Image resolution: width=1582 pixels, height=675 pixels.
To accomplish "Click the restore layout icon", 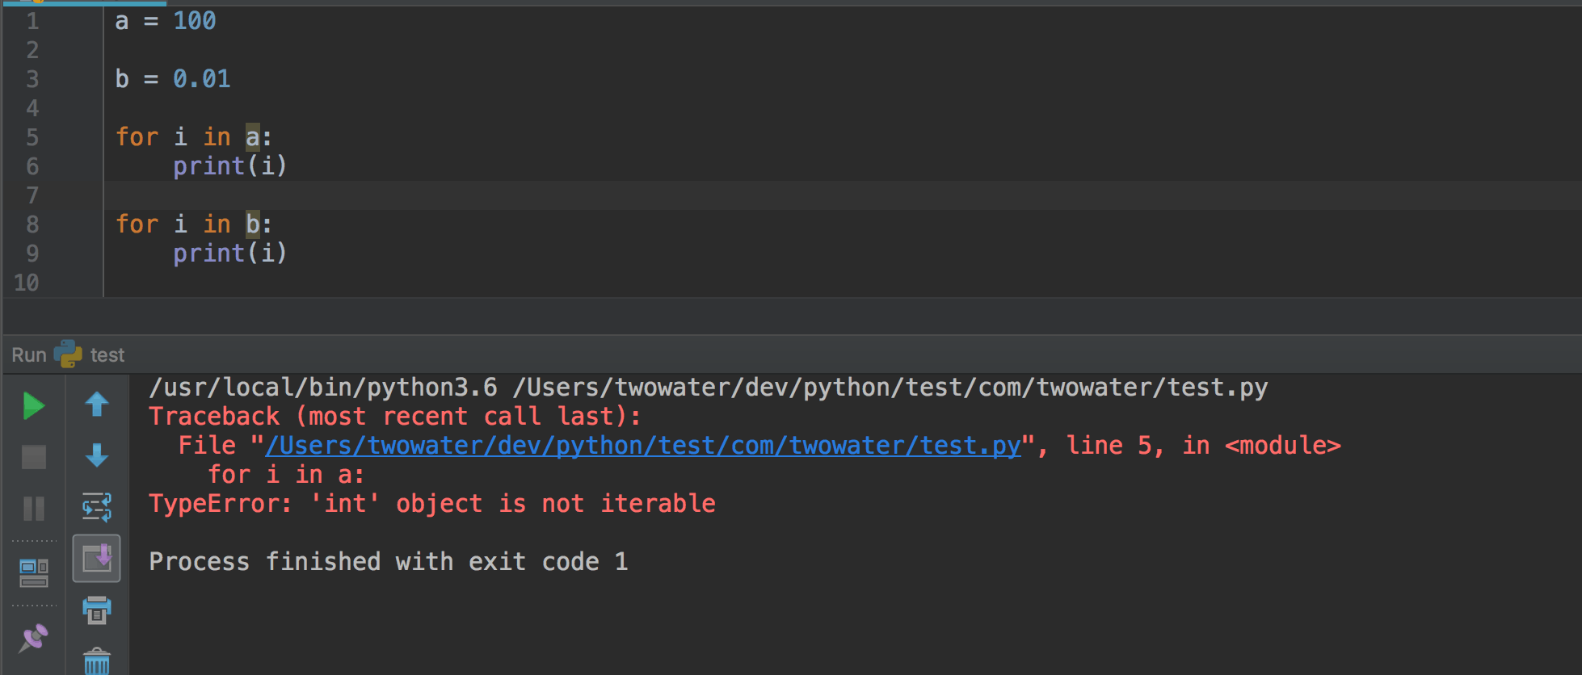I will (33, 573).
